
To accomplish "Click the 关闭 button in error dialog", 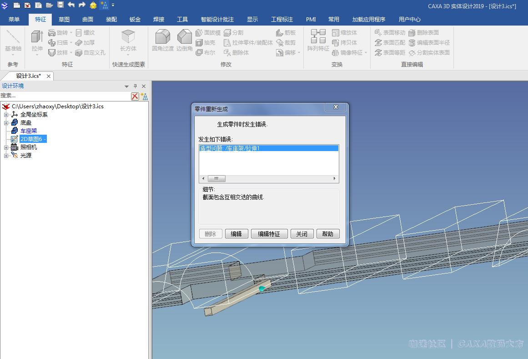I will [x=302, y=234].
